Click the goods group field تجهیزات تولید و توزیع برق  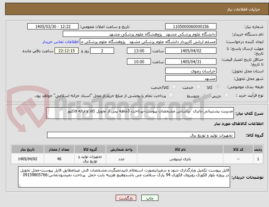(x=141, y=135)
